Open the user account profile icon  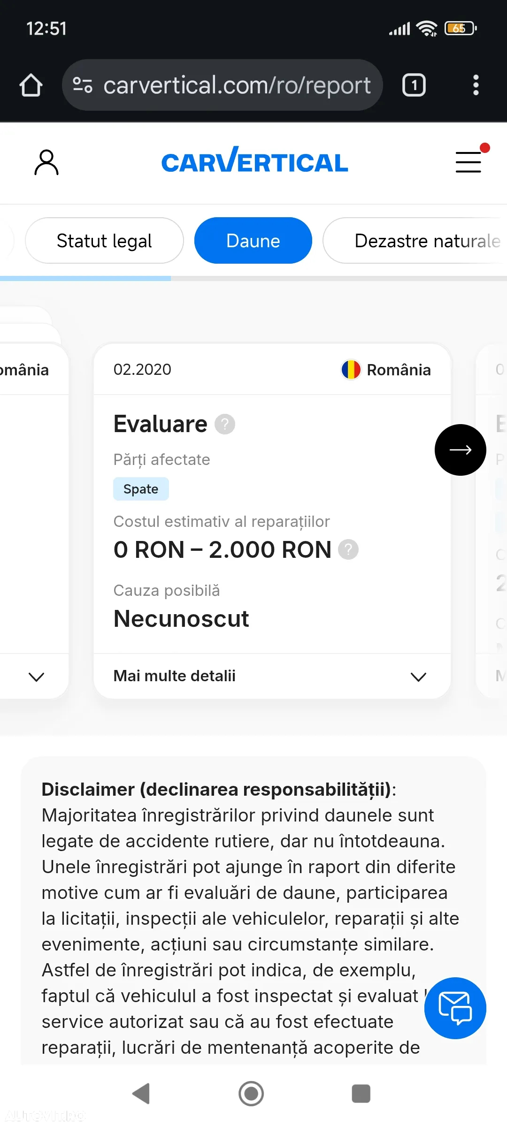(x=46, y=162)
